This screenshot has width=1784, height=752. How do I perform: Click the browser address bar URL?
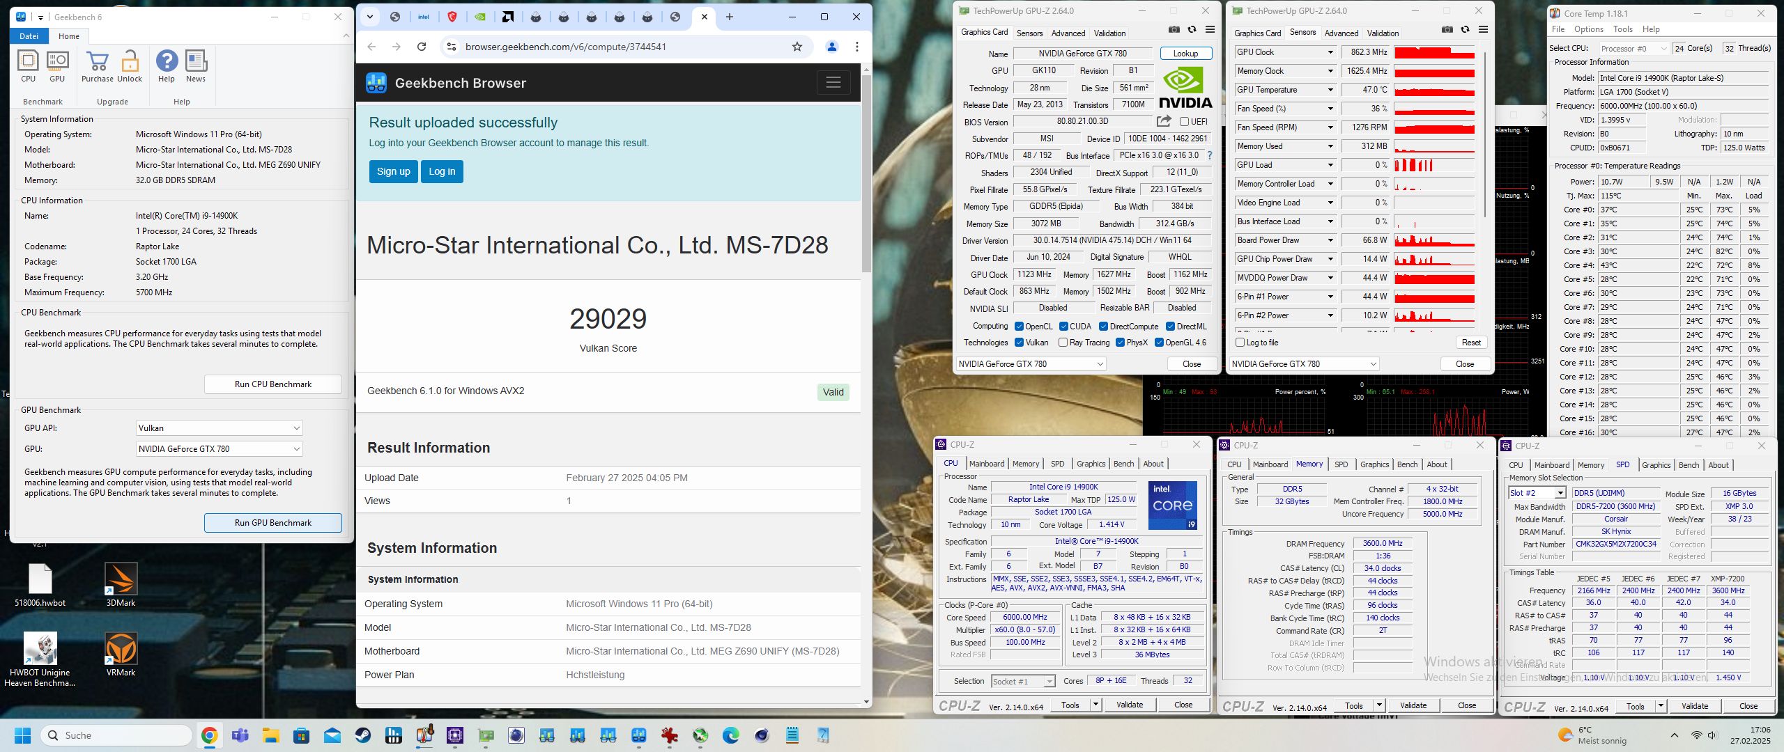tap(566, 47)
